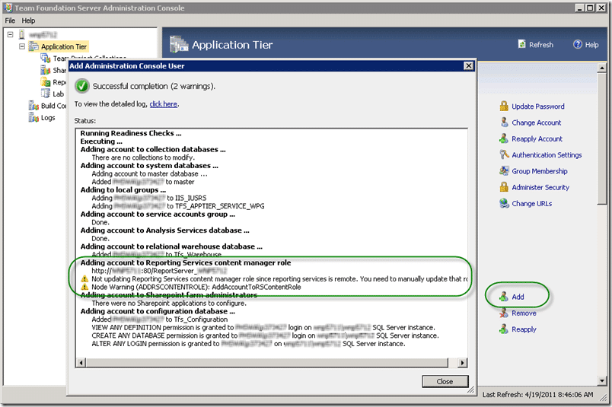This screenshot has height=407, width=612.
Task: Click the Remove user icon
Action: [x=504, y=313]
